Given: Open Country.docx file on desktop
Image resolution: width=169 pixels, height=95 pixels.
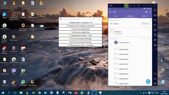Looking at the screenshot, I should click(23, 60).
